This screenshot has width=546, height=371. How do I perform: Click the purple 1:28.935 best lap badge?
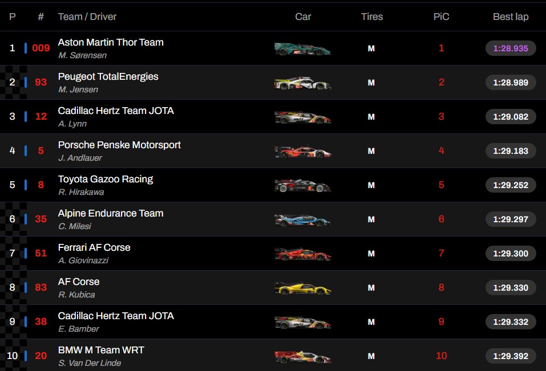click(511, 48)
